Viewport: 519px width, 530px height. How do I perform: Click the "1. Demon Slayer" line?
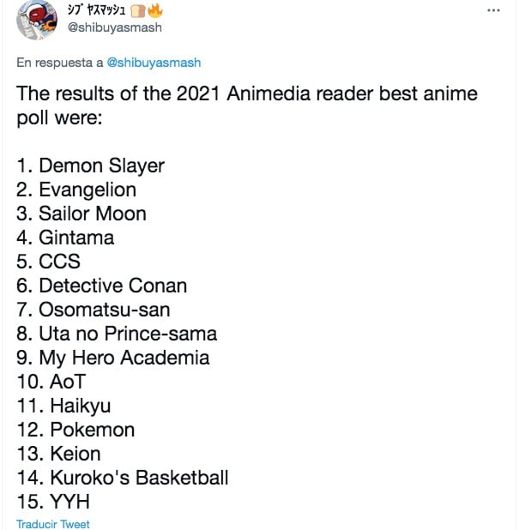coord(90,166)
